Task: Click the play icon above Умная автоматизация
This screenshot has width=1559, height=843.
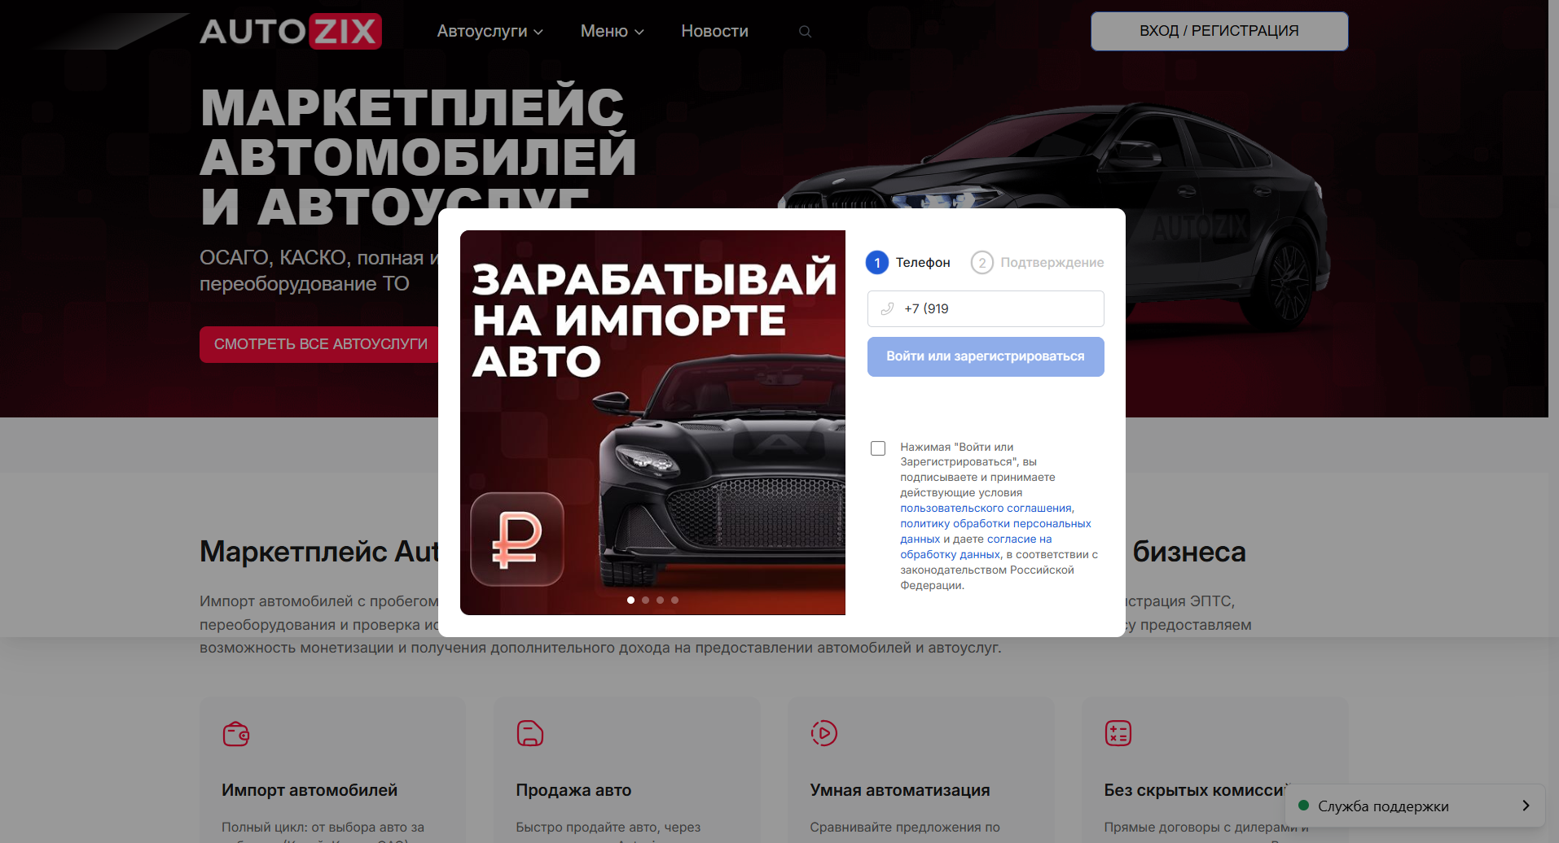Action: point(824,733)
